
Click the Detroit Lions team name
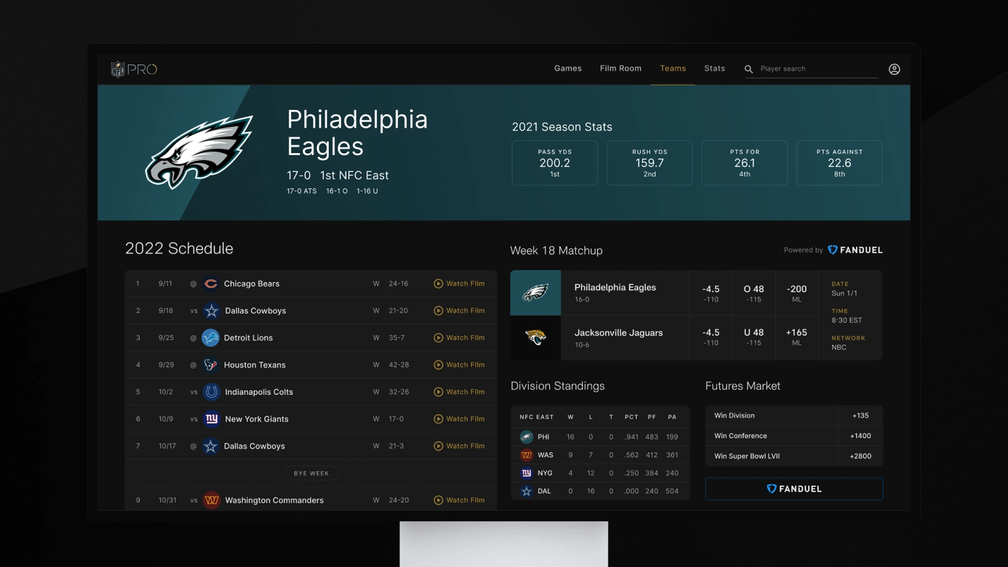click(x=248, y=338)
